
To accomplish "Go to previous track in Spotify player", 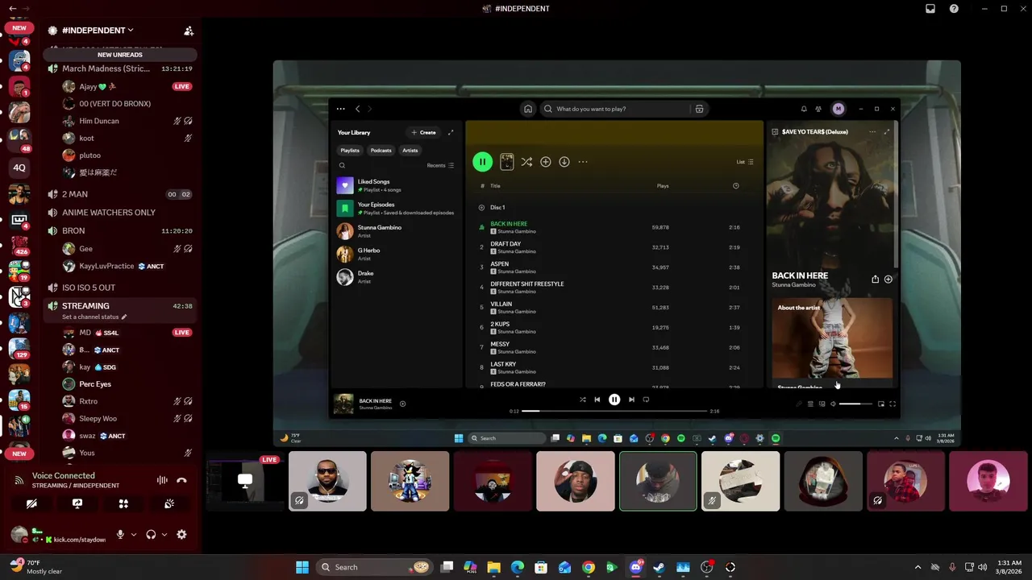I will coord(597,400).
